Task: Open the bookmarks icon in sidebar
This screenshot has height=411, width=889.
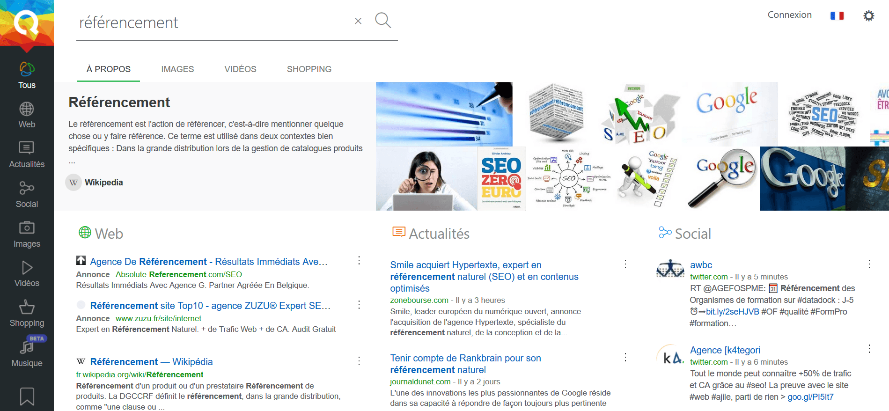Action: coord(27,396)
